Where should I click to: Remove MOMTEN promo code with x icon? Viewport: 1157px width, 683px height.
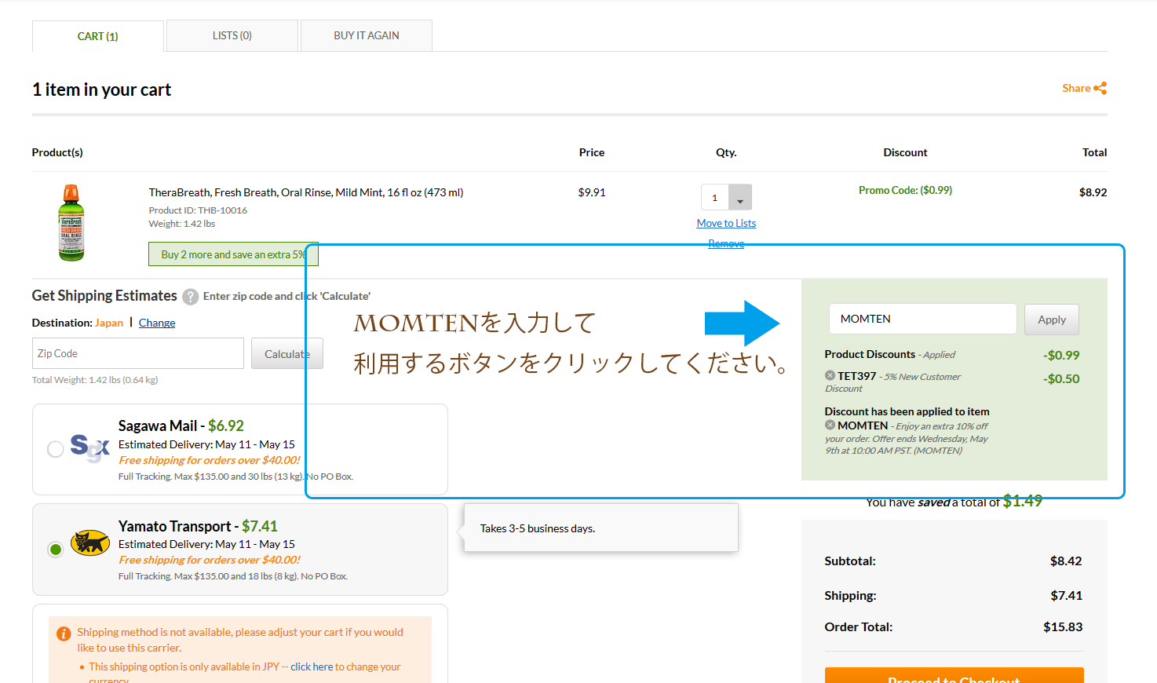pyautogui.click(x=830, y=425)
